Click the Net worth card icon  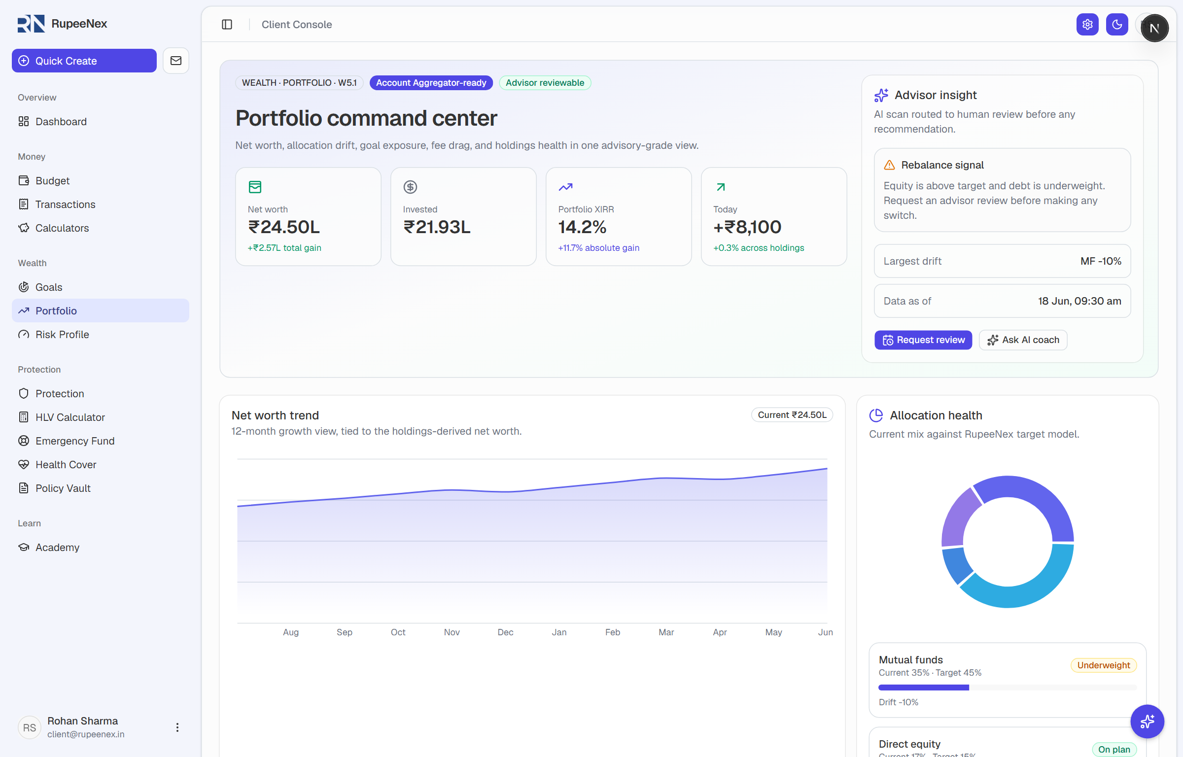coord(255,187)
